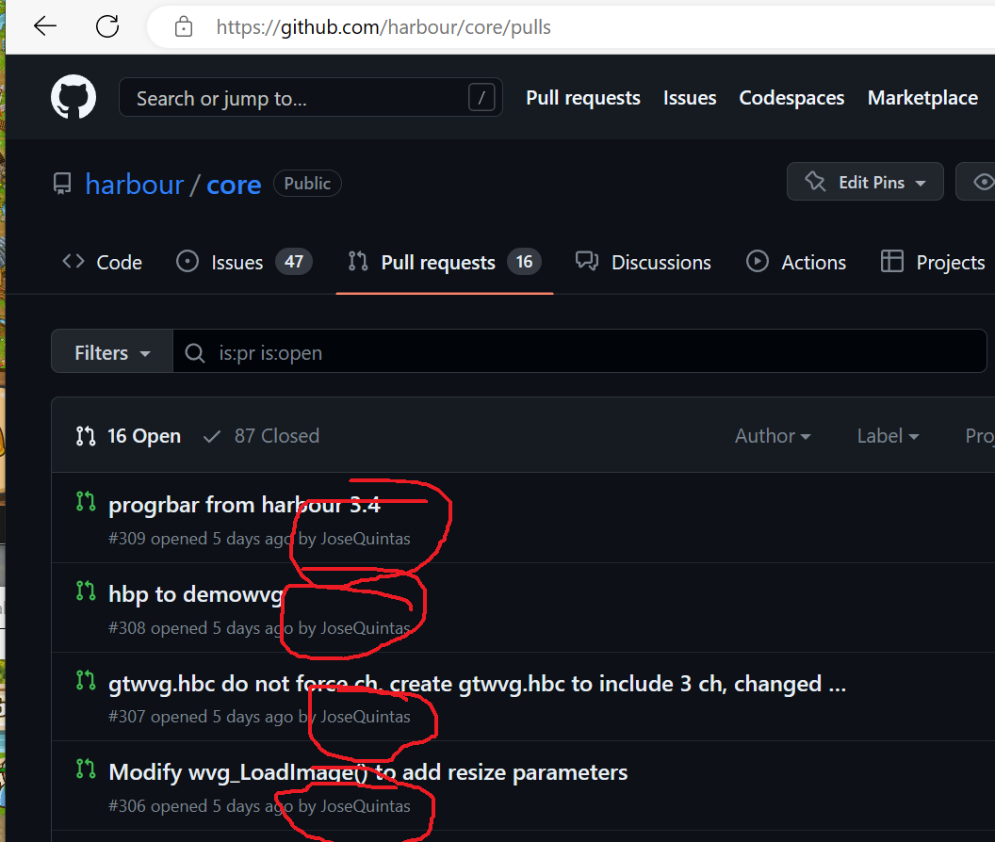Click the browser address bar URL

383,27
